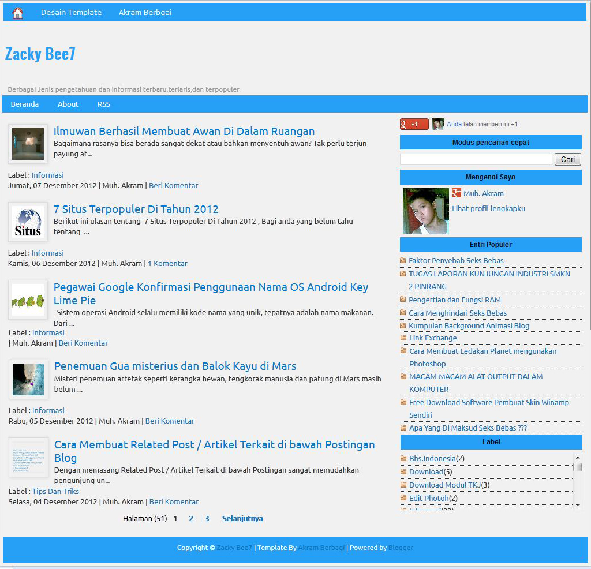The height and width of the screenshot is (569, 591).
Task: Click the folder icon beside "Edit Photoh" label
Action: click(402, 498)
